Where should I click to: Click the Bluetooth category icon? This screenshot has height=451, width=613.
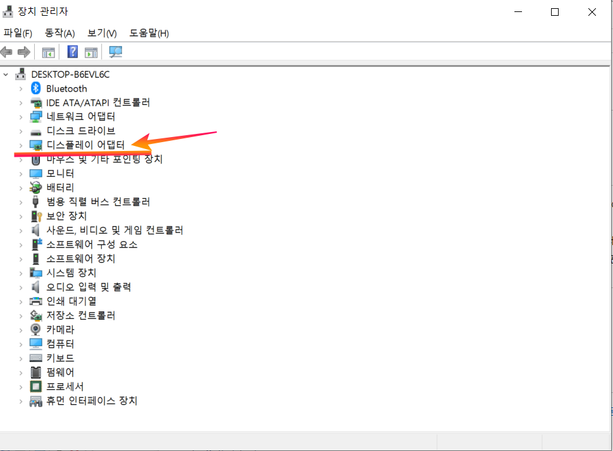35,88
